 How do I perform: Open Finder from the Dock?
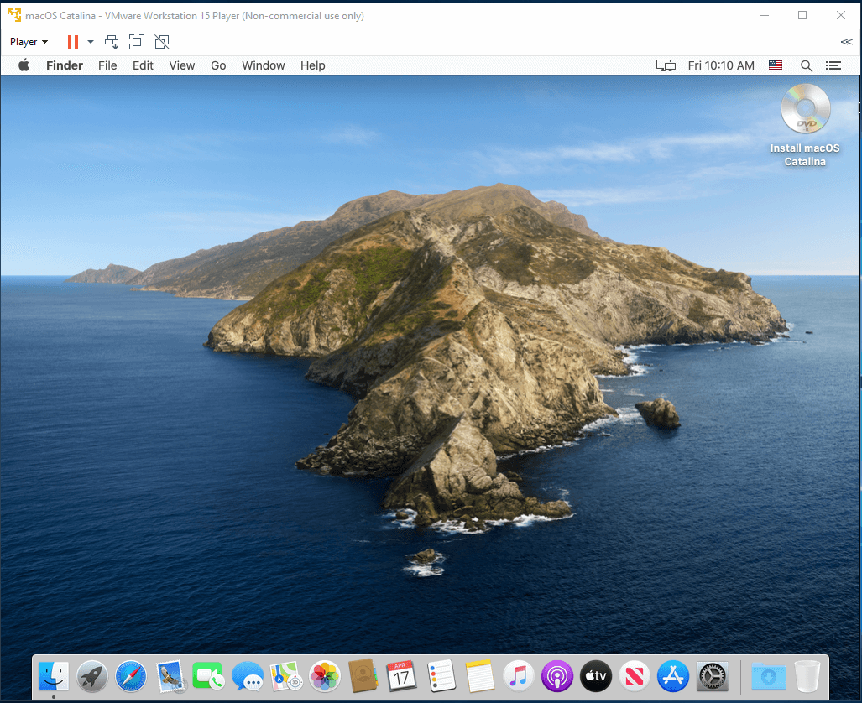click(x=54, y=677)
